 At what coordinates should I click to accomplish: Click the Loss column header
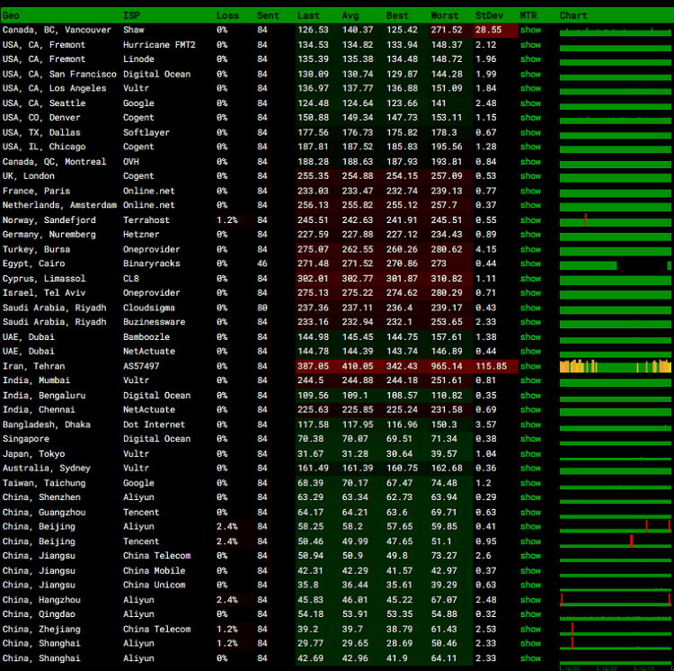(x=227, y=15)
